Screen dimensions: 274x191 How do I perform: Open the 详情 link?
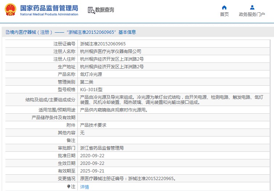[84, 187]
